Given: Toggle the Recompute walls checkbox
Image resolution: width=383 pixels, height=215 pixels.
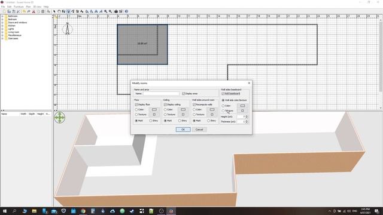Looking at the screenshot, I should [194, 105].
